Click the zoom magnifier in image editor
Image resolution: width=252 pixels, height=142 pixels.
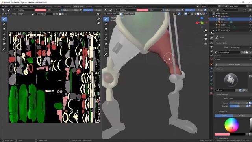click(98, 19)
